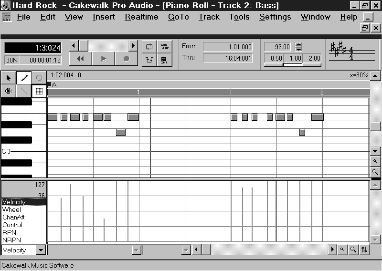This screenshot has width=382, height=271.
Task: Select the 0.50 tempo ratio
Action: pos(274,58)
